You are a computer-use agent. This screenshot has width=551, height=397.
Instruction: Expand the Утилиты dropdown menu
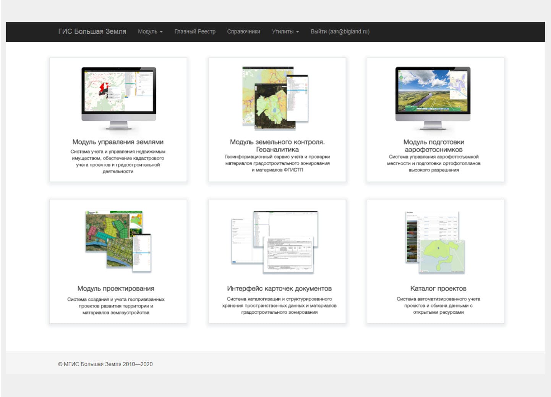[285, 32]
